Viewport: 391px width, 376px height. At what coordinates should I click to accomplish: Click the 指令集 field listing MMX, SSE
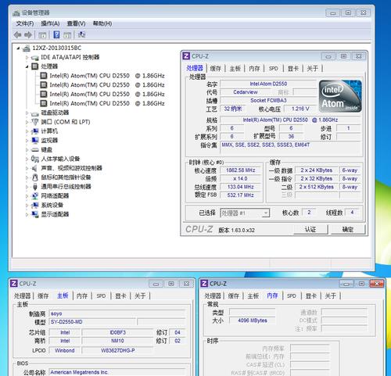[x=291, y=148]
